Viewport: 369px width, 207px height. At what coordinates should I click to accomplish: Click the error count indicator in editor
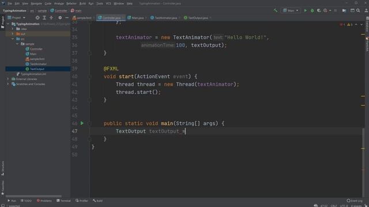pyautogui.click(x=342, y=24)
